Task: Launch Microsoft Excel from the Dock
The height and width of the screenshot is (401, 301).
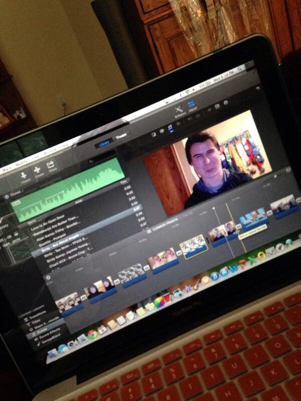Action: point(252,259)
